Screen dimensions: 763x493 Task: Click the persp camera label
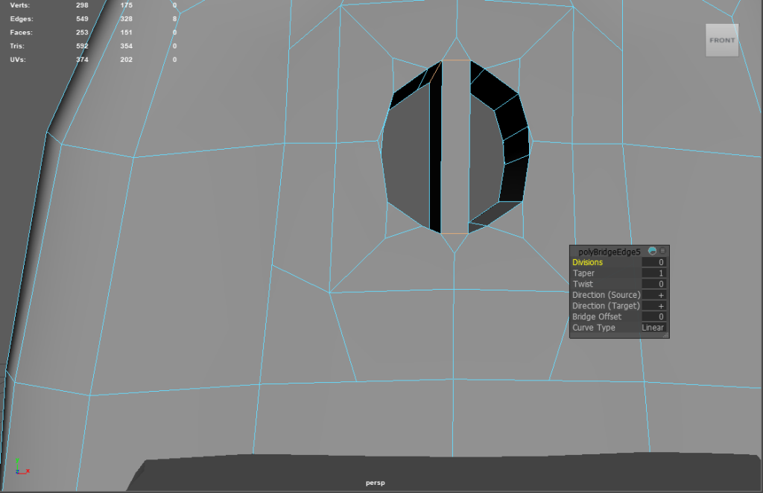pos(375,483)
